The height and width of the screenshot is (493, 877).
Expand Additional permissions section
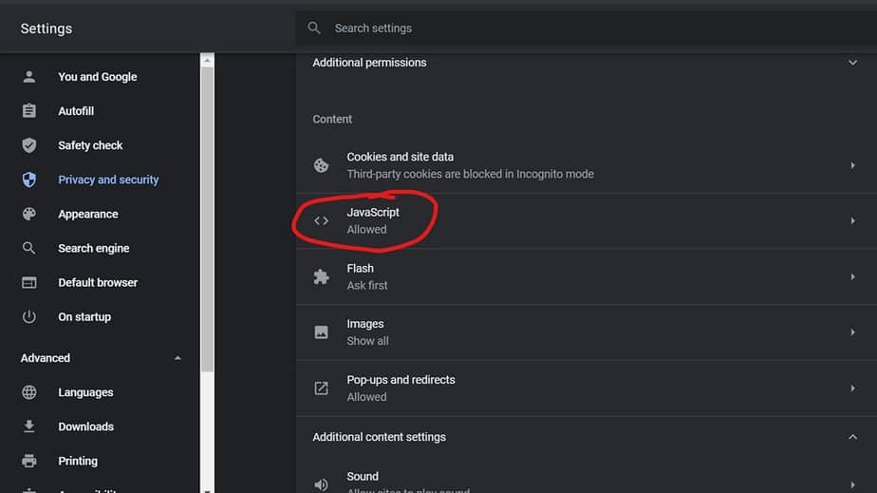(851, 63)
